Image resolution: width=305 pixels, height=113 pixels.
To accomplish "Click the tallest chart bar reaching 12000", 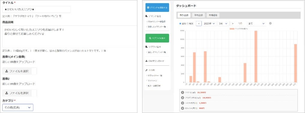I will pos(256,57).
